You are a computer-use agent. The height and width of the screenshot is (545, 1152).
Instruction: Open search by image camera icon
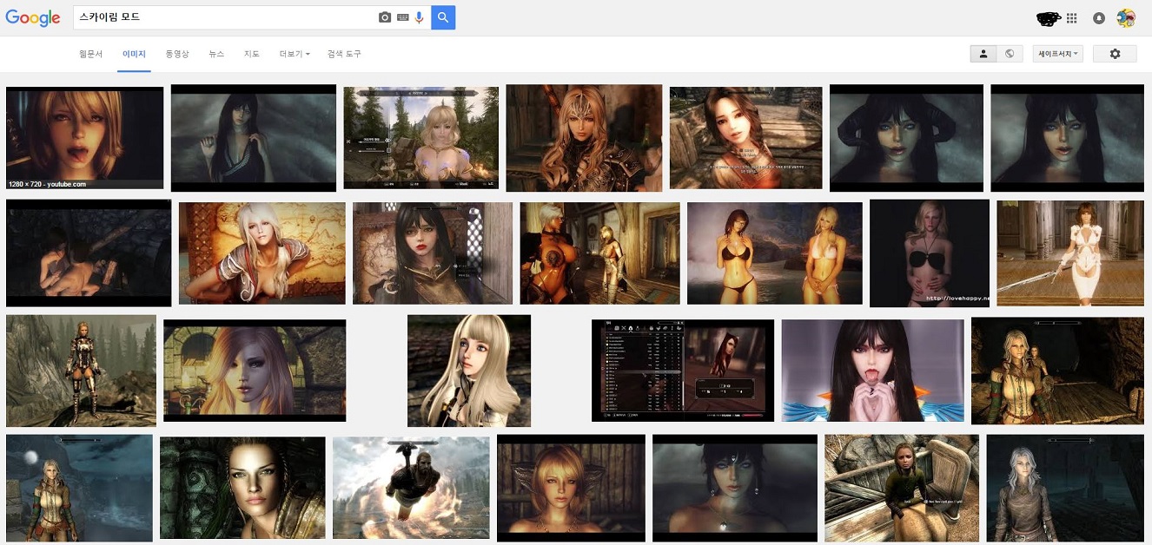click(x=385, y=17)
